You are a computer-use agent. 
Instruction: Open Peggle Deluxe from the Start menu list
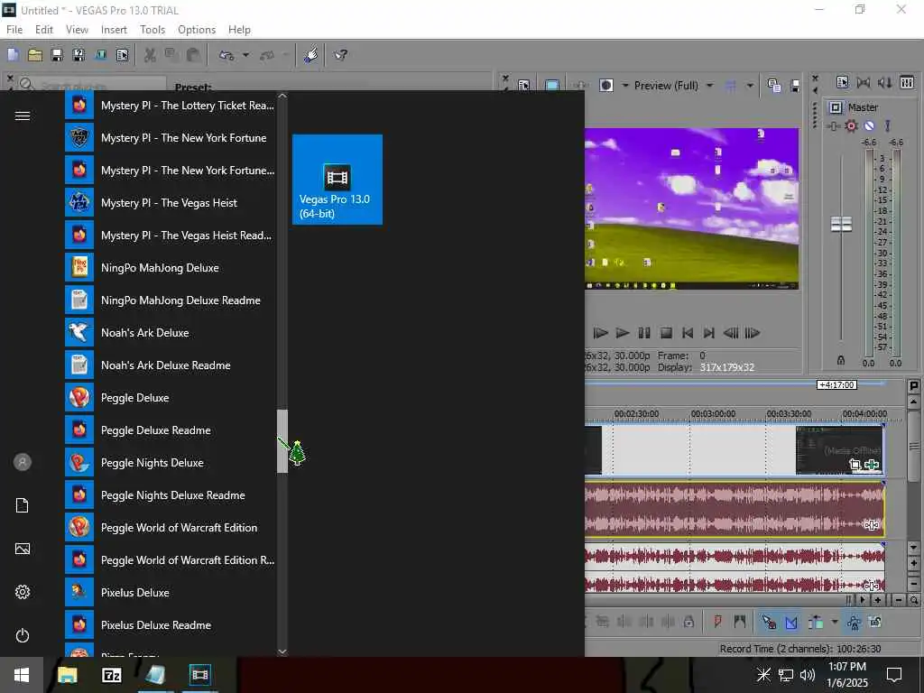pyautogui.click(x=170, y=398)
